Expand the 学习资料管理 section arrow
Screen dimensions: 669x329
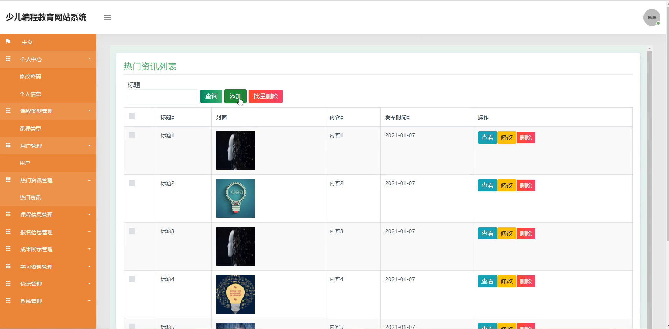[89, 267]
